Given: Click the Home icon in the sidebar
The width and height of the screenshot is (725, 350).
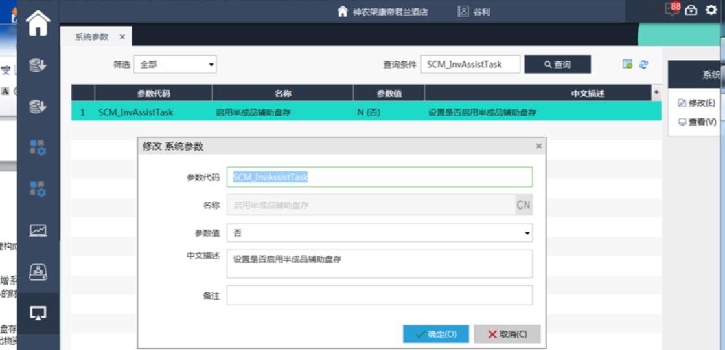Looking at the screenshot, I should (38, 24).
